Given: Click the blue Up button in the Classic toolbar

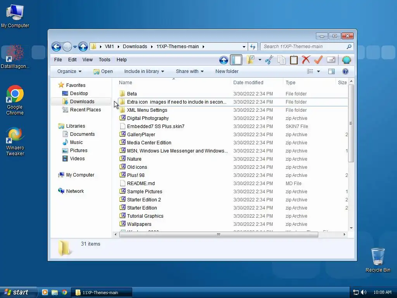Looking at the screenshot, I should pos(223,60).
